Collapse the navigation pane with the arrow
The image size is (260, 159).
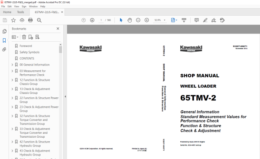[x=65, y=96]
